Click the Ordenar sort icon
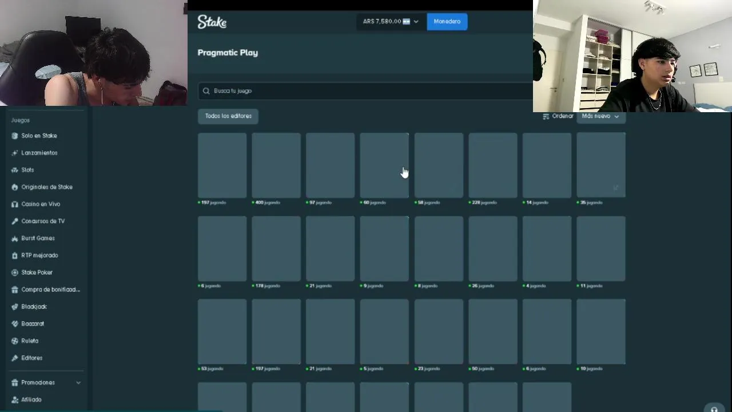732x412 pixels. 546,116
